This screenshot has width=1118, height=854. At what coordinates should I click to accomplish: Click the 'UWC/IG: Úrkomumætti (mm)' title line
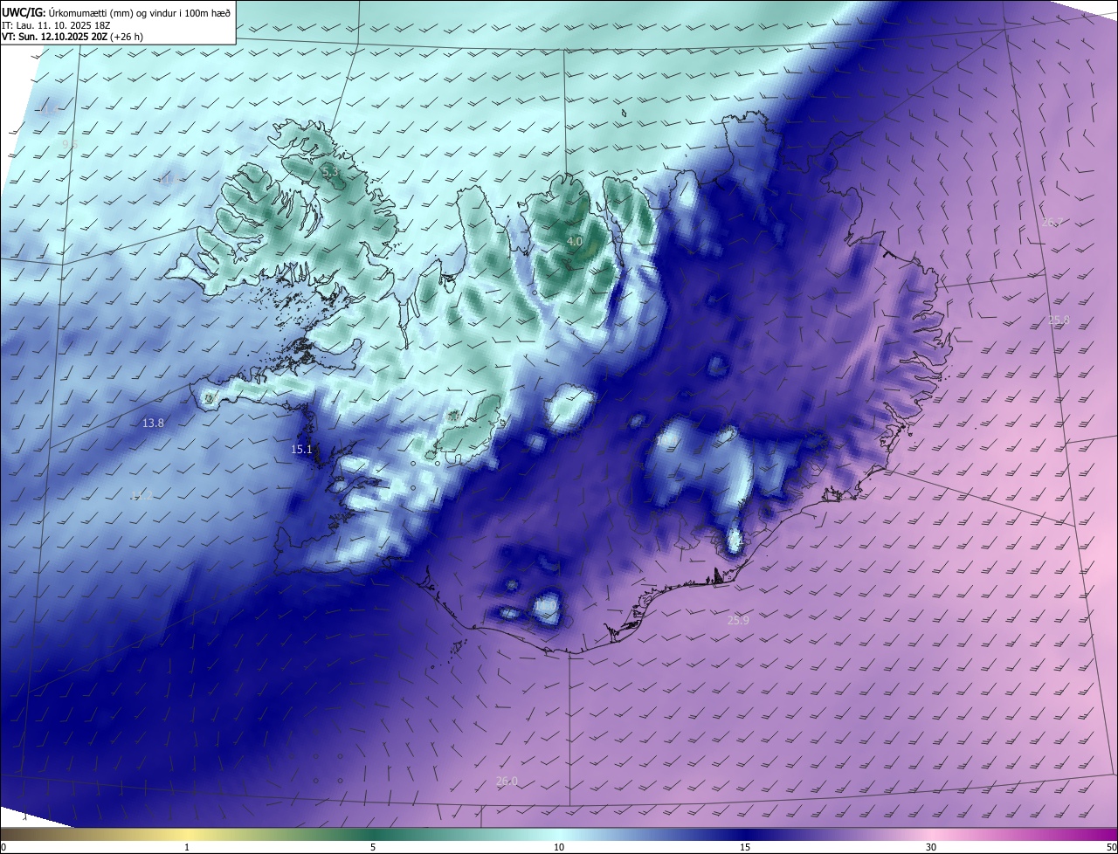[116, 11]
